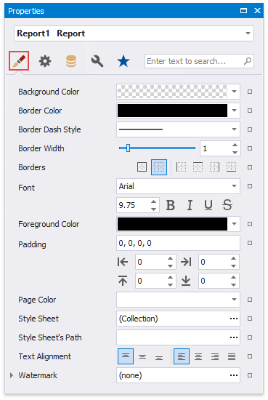Expand the Border Dash Style dropdown
The height and width of the screenshot is (400, 268).
(x=234, y=129)
